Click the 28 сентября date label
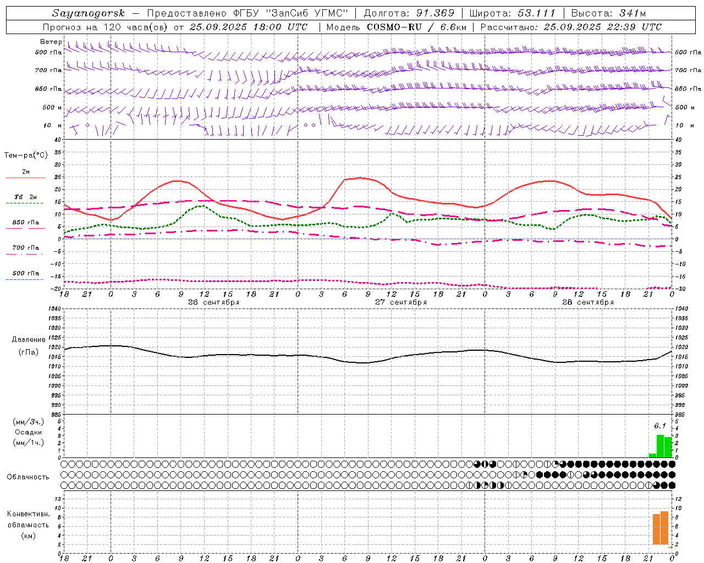 [x=588, y=302]
